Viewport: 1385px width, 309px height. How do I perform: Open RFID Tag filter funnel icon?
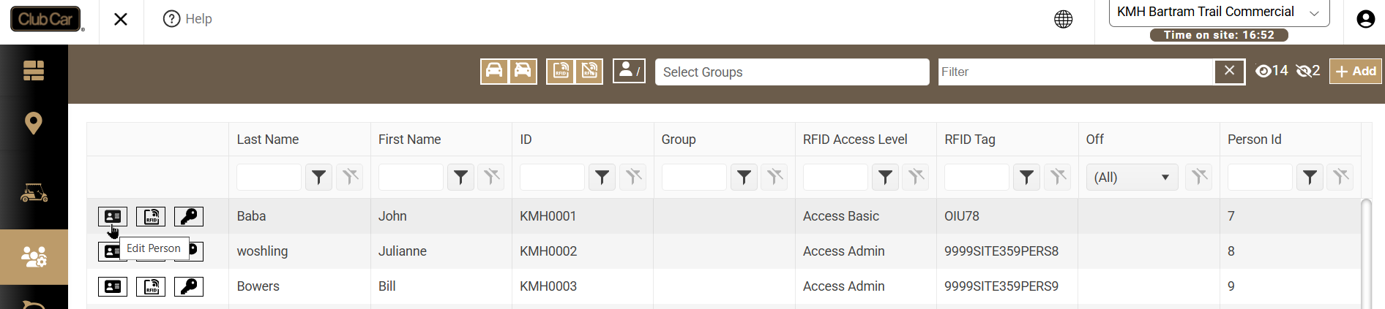[1027, 178]
